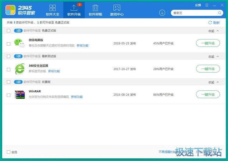Click the 45%用户已升级 text
Viewport: 228px width, 161px height.
[163, 43]
